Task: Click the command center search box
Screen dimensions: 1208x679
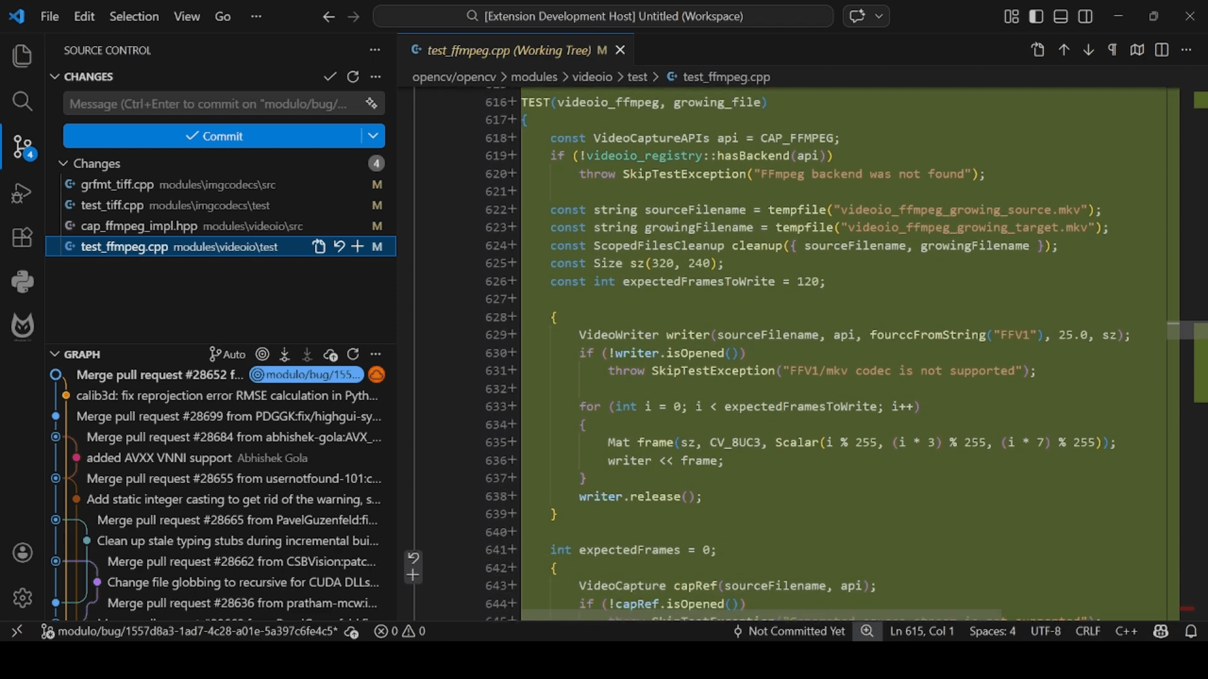Action: 603,16
